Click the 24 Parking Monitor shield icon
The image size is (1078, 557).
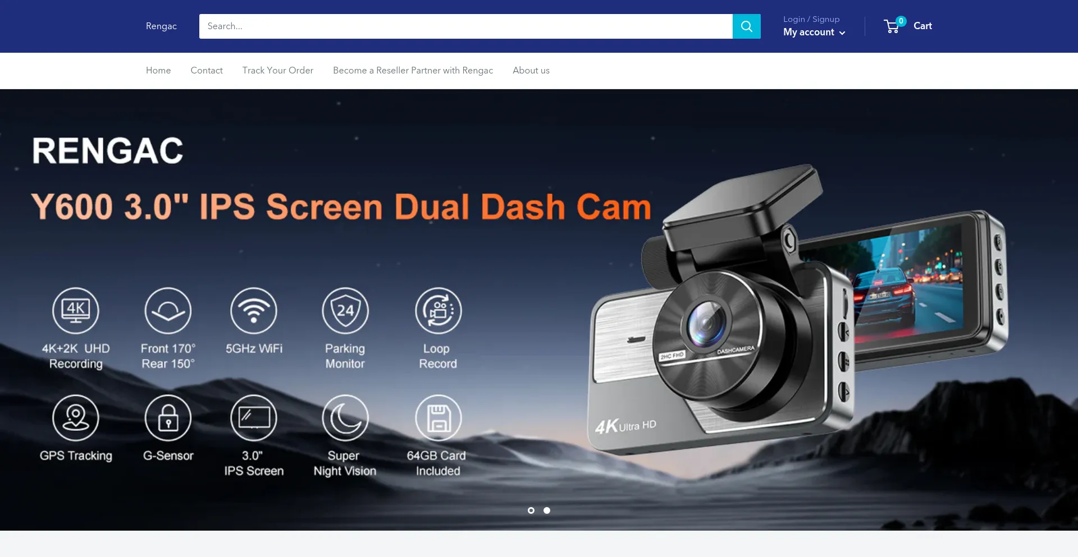point(345,310)
